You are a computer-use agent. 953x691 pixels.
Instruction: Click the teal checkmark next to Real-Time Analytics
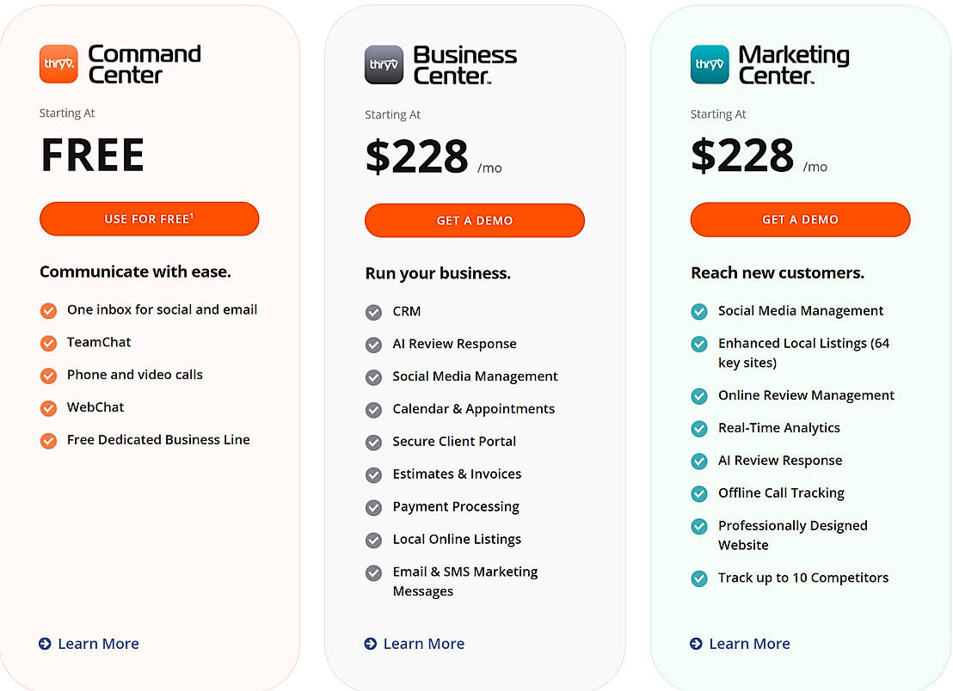pos(699,428)
